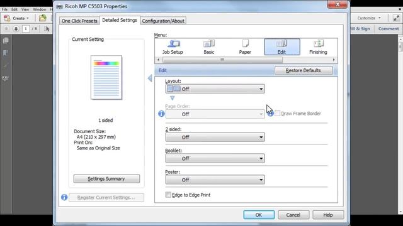Viewport: 403px width, 226px height.
Task: Open the Comment pane in Acrobat
Action: (x=389, y=29)
